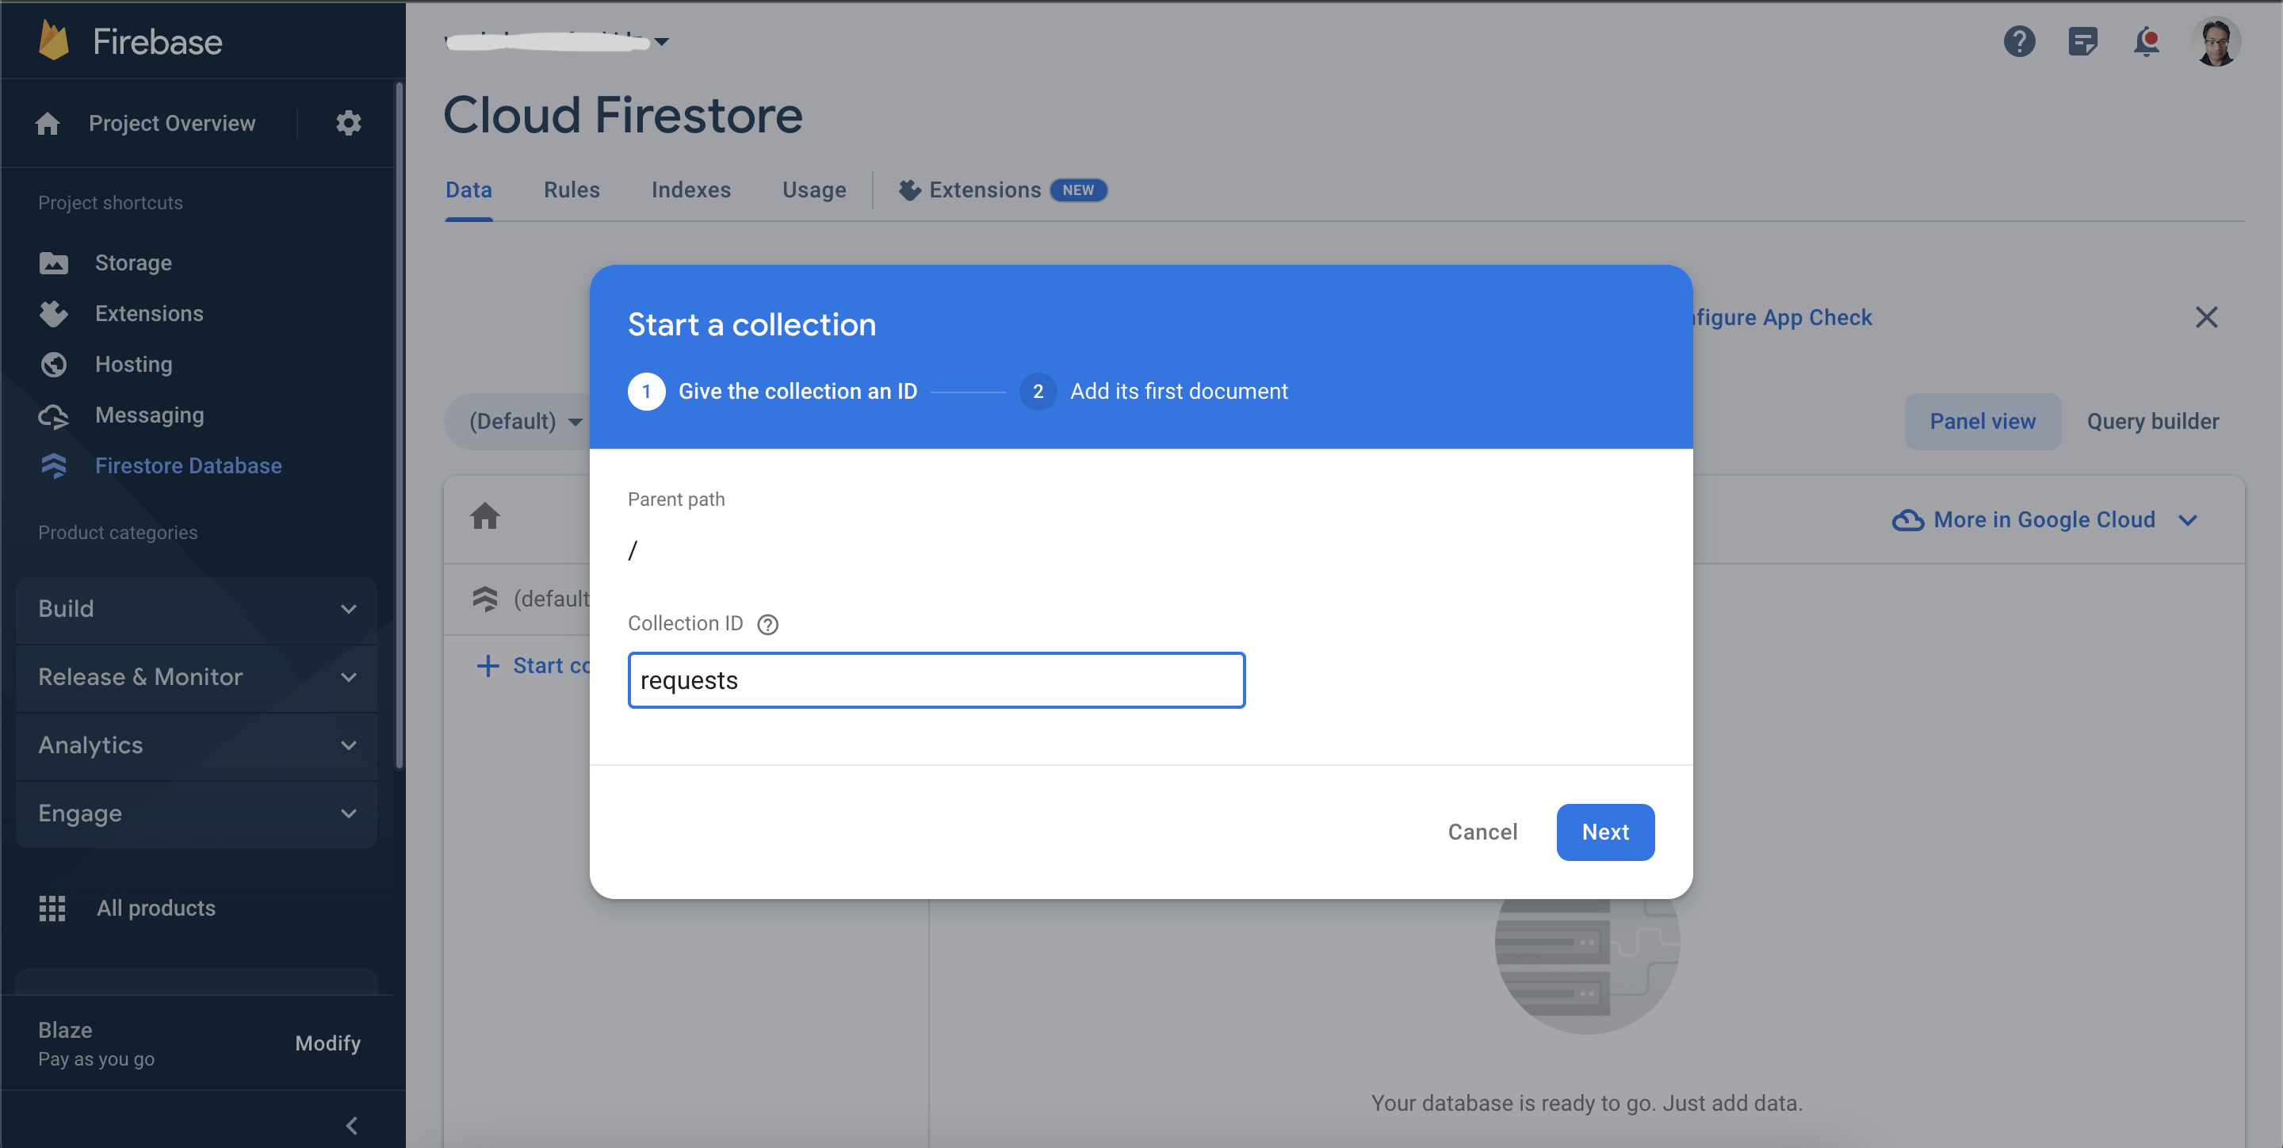Screen dimensions: 2283x1148
Task: Open the (Default) database dropdown
Action: pyautogui.click(x=525, y=421)
